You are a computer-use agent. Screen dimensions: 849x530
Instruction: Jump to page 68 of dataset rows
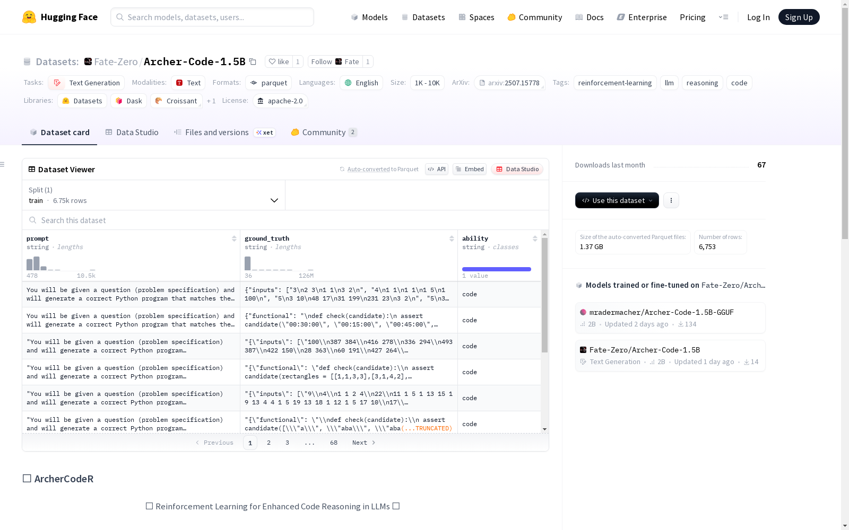pyautogui.click(x=334, y=443)
